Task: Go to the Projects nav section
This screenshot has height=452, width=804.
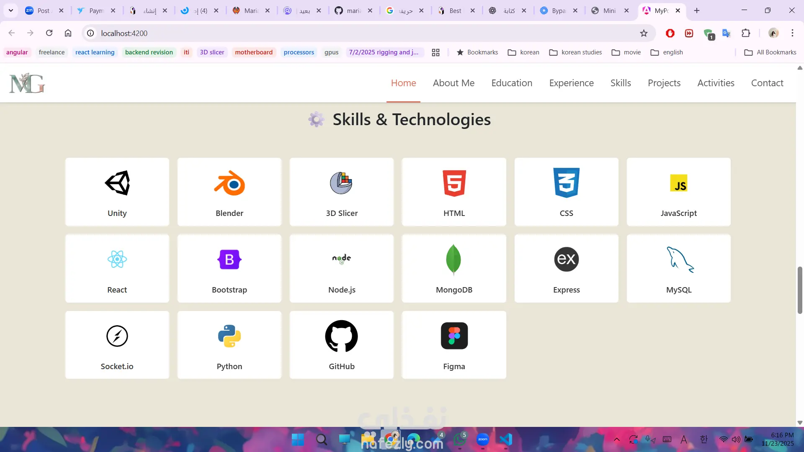Action: [x=664, y=83]
